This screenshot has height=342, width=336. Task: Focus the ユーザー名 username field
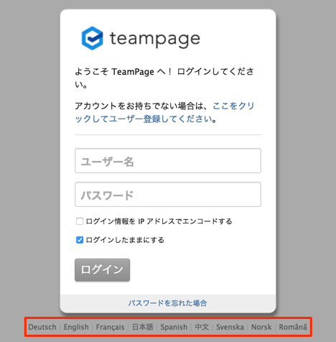point(168,160)
